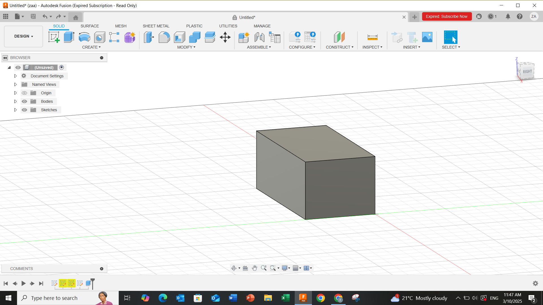Expand the Named Views node
This screenshot has height=305, width=543.
click(16, 84)
